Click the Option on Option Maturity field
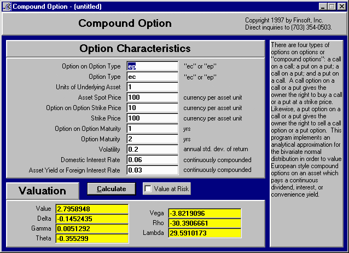This screenshot has height=253, width=349. click(152, 129)
